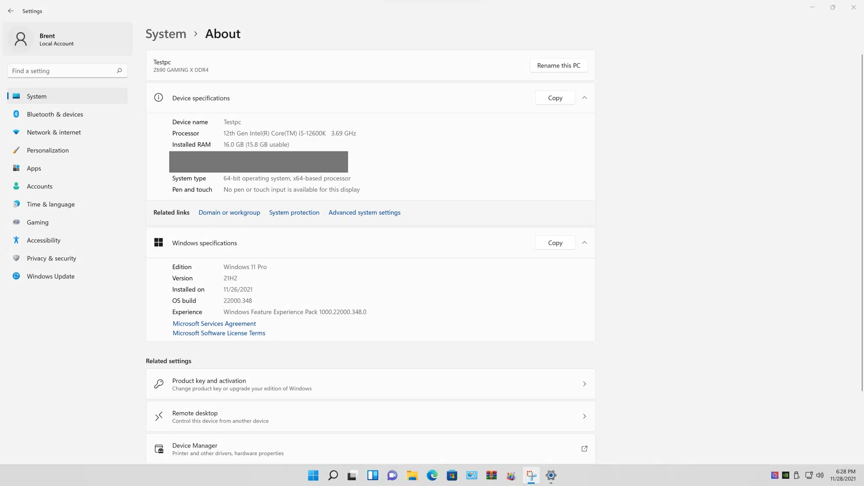Click the Device specifications info icon

[x=159, y=98]
